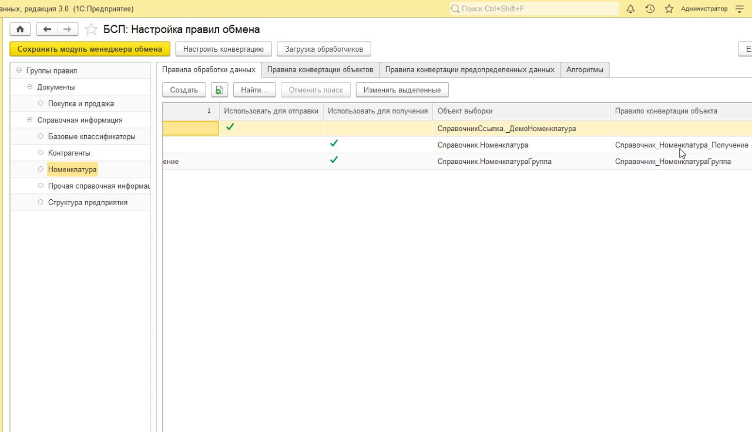Click the Группы правил tree label
The height and width of the screenshot is (432, 752).
[52, 71]
